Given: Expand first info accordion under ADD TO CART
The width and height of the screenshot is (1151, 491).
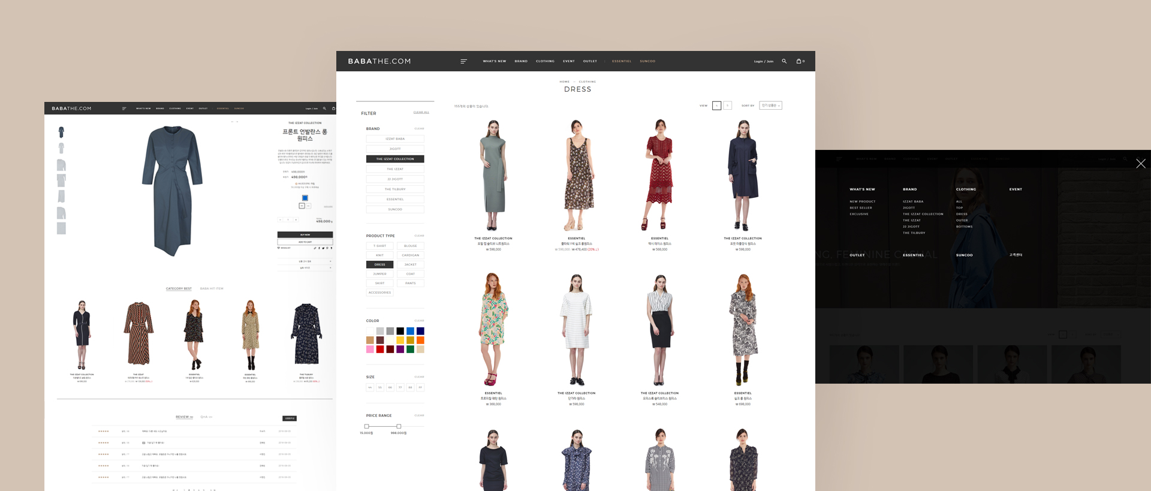Looking at the screenshot, I should pyautogui.click(x=305, y=261).
